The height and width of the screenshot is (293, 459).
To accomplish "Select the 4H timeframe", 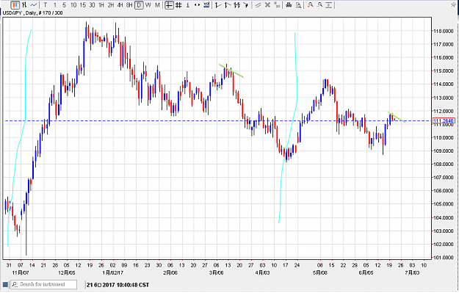I will (120, 5).
